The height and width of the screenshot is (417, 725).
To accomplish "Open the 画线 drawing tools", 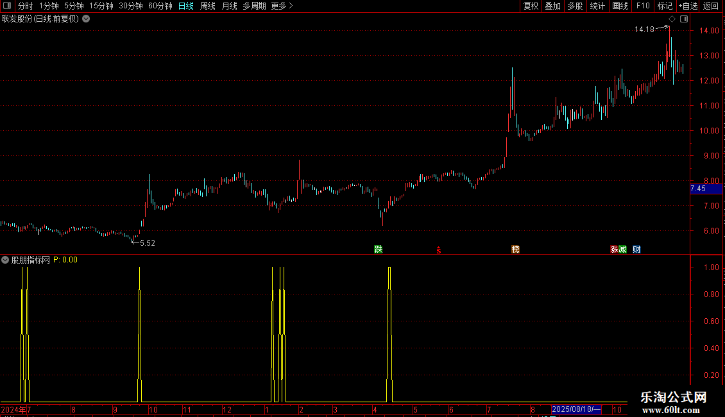I will [620, 6].
